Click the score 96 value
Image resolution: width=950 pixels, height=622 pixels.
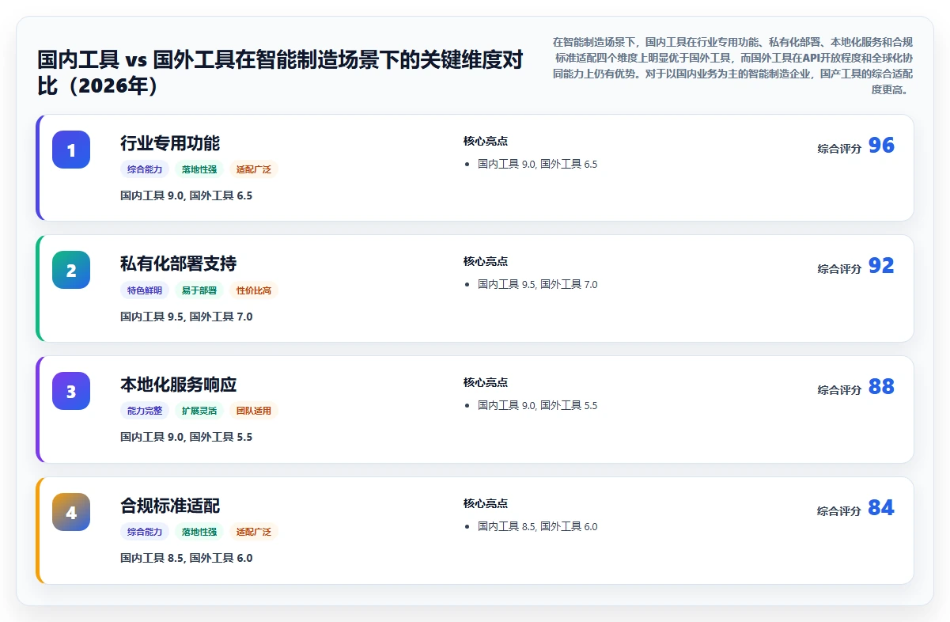tap(881, 146)
